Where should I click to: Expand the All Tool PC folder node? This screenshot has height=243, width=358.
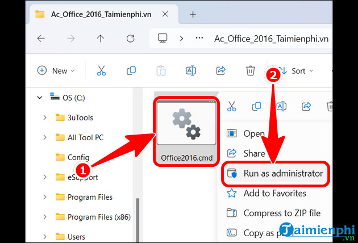45,137
